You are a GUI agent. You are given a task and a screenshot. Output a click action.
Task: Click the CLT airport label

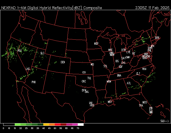pyautogui.click(x=138, y=73)
